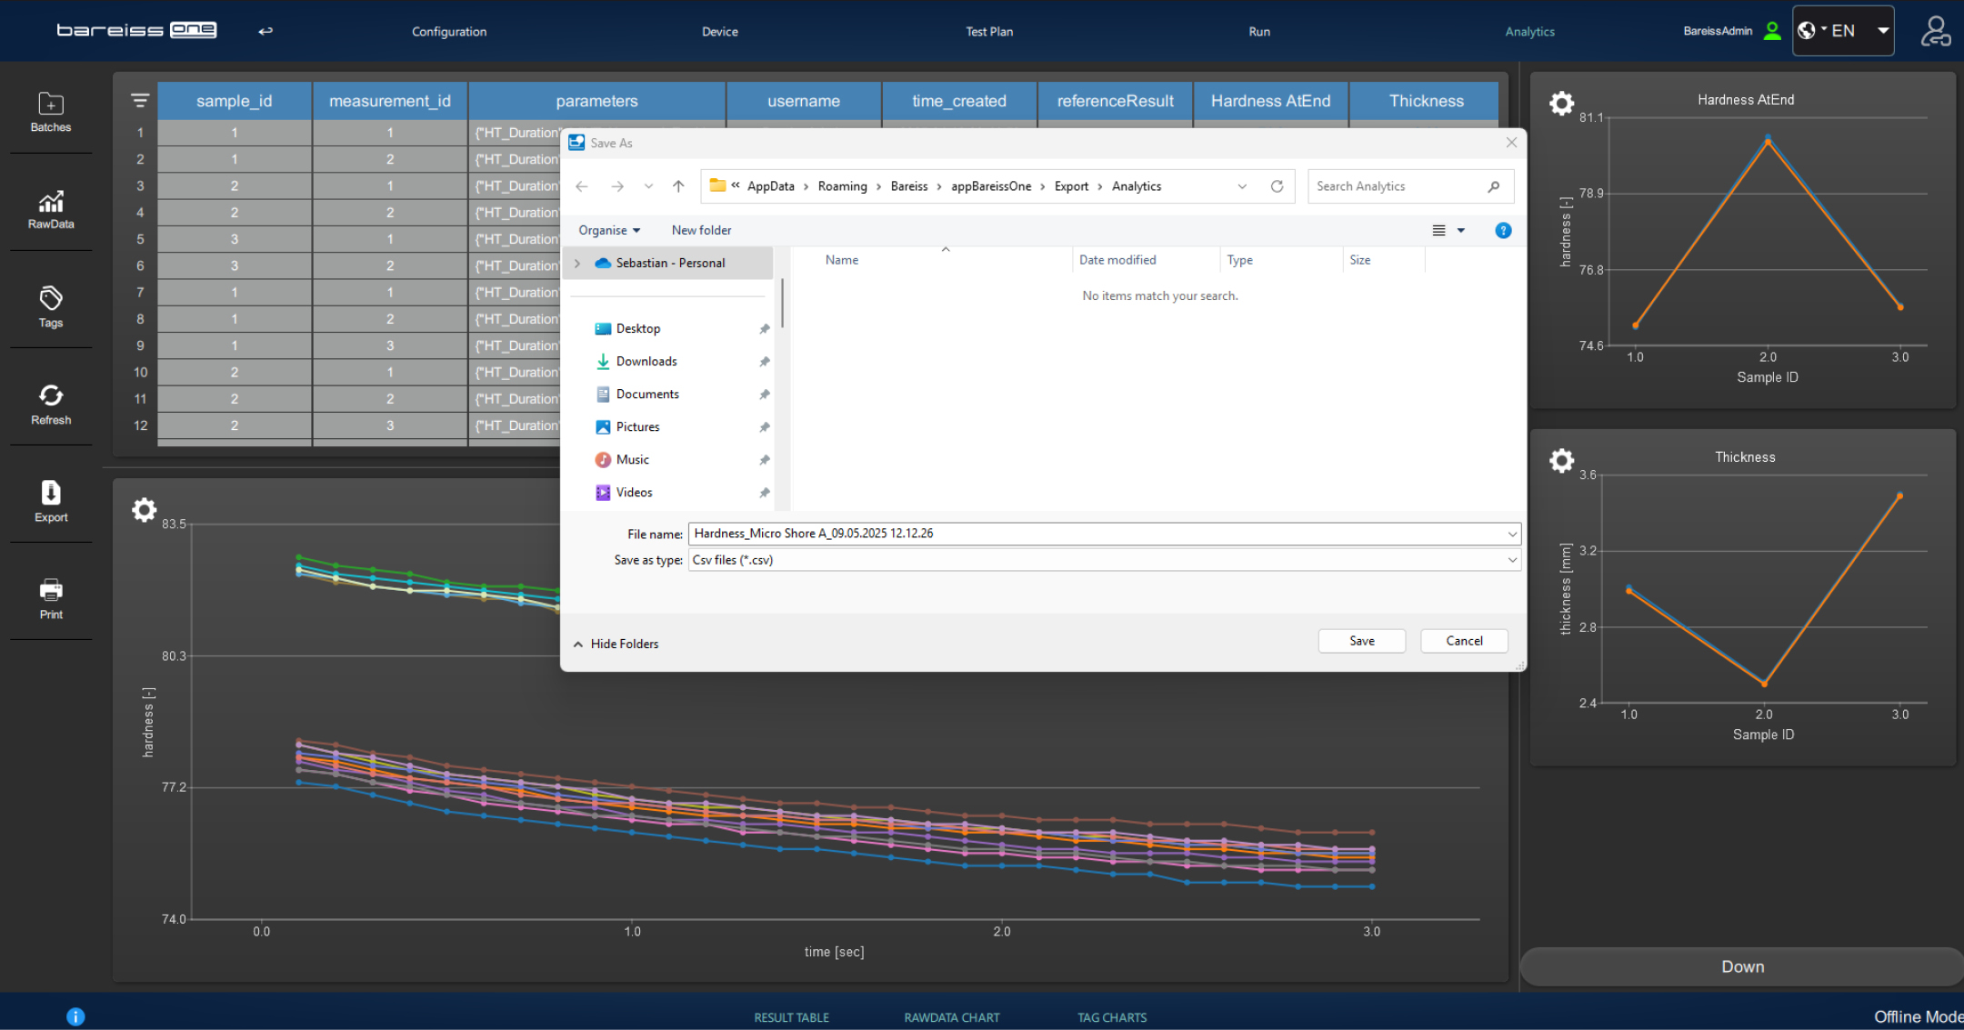
Task: Click the Hardness AtEnd column header
Action: pyautogui.click(x=1270, y=101)
